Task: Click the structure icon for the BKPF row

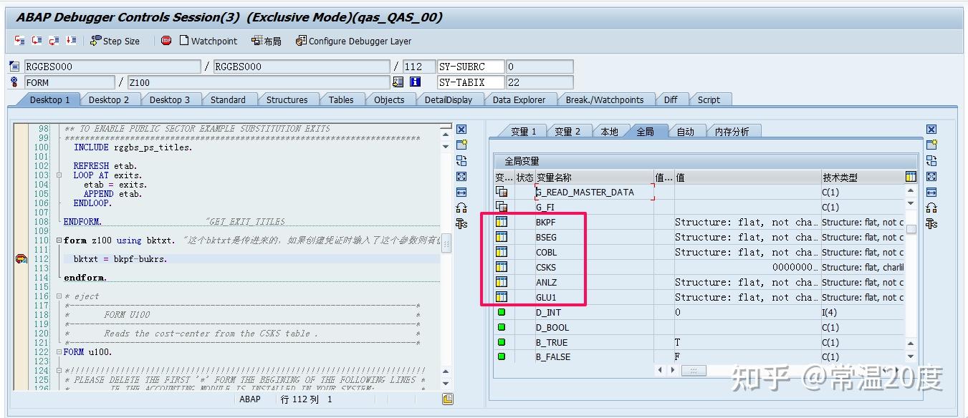Action: [502, 222]
